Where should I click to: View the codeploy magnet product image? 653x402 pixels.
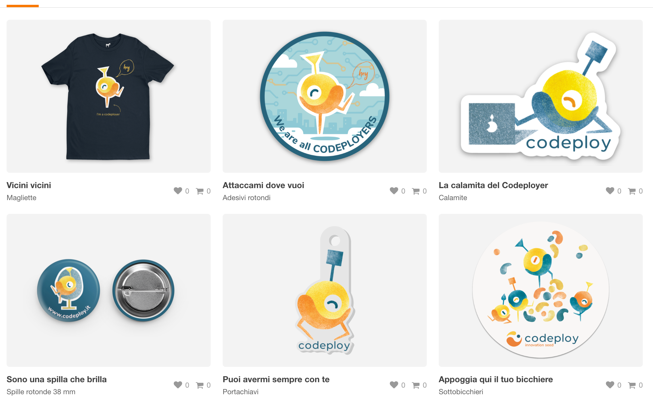point(541,96)
